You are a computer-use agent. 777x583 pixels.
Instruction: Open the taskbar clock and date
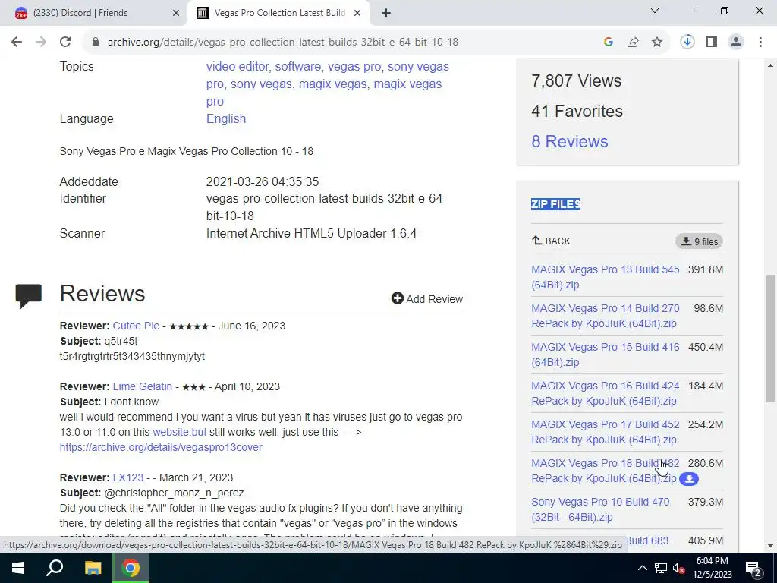[712, 568]
